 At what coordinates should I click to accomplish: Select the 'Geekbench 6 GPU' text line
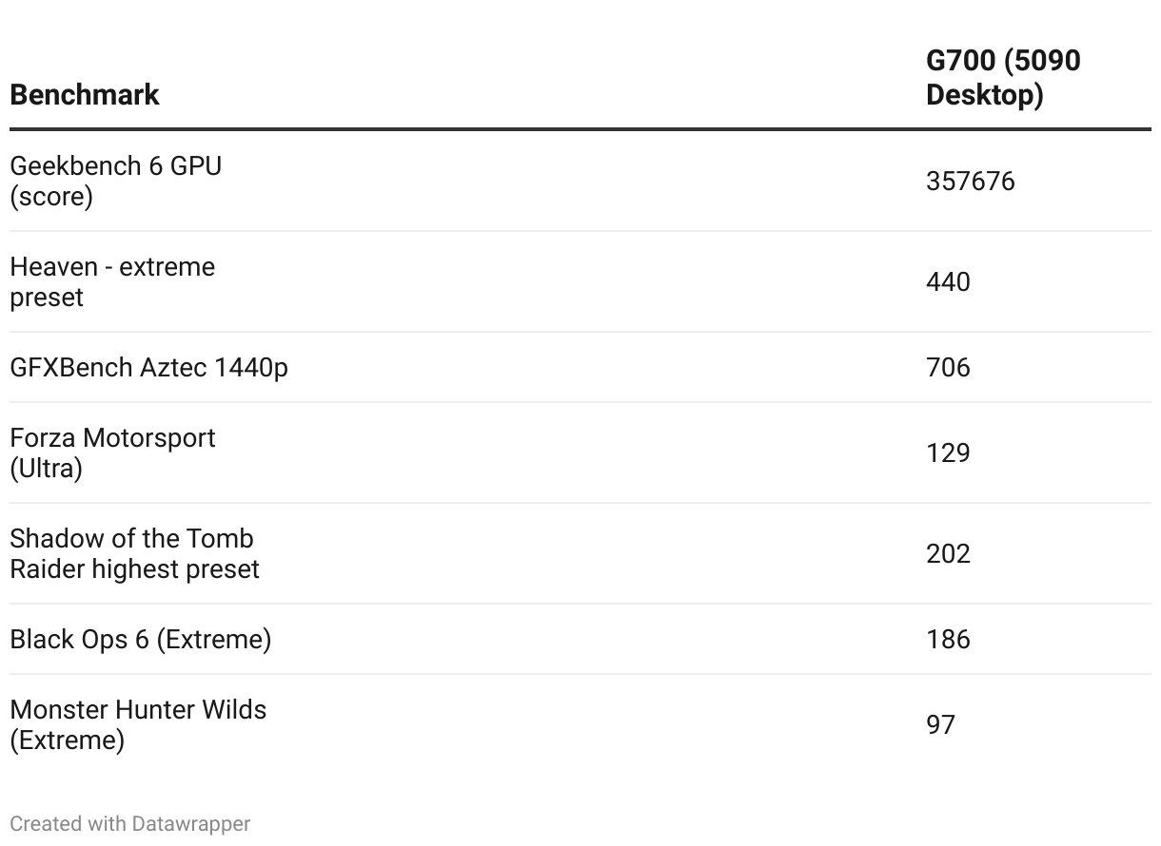coord(116,166)
